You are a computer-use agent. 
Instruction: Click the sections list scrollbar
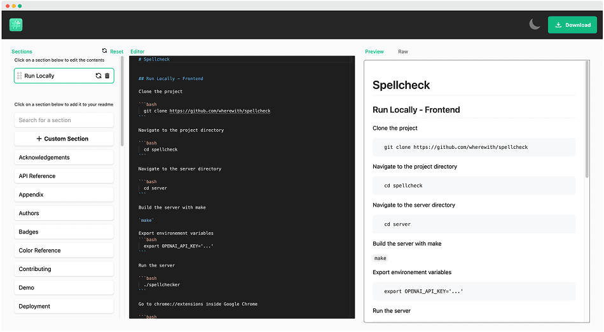pos(122,101)
